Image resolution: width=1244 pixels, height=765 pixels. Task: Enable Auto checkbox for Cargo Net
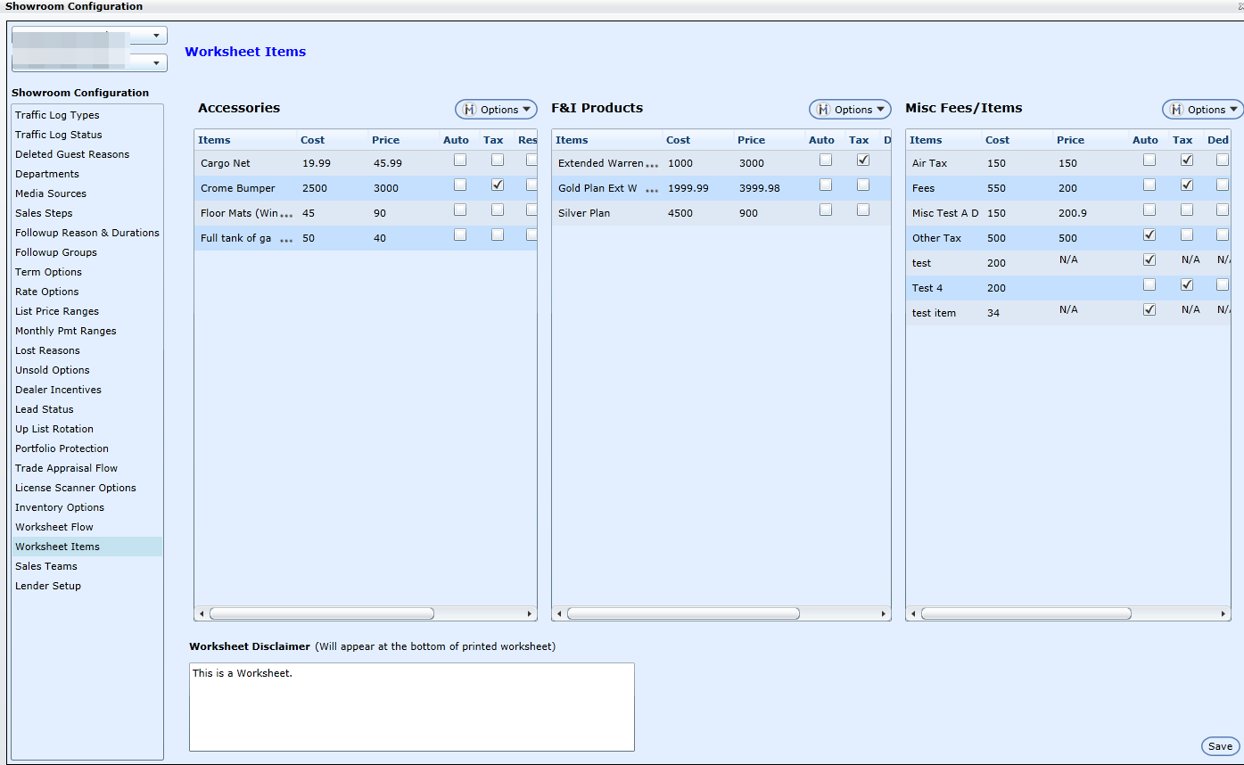click(x=460, y=160)
